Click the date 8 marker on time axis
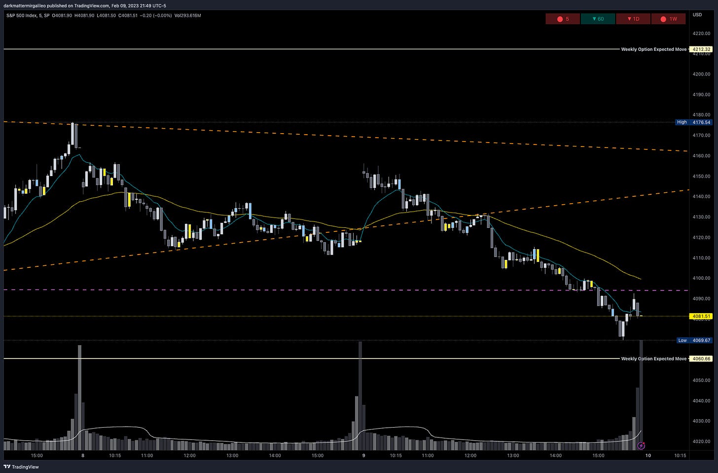Image resolution: width=718 pixels, height=473 pixels. (x=83, y=456)
